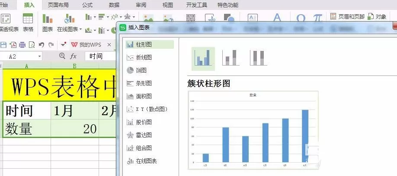Click the bar chart icon in ribbon

pos(102,17)
